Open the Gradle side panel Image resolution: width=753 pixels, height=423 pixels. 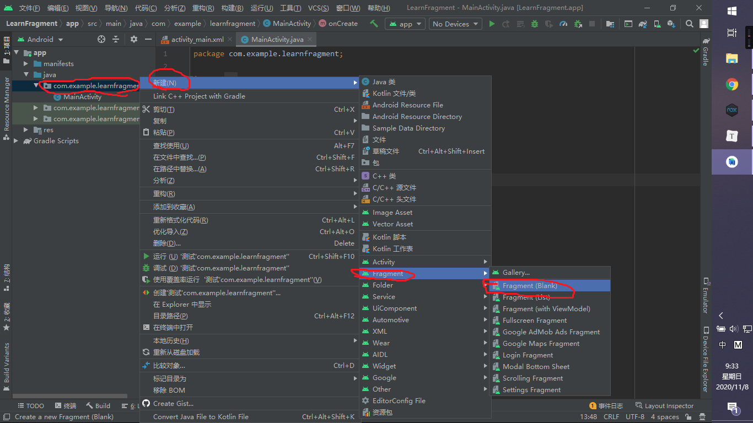tap(705, 52)
